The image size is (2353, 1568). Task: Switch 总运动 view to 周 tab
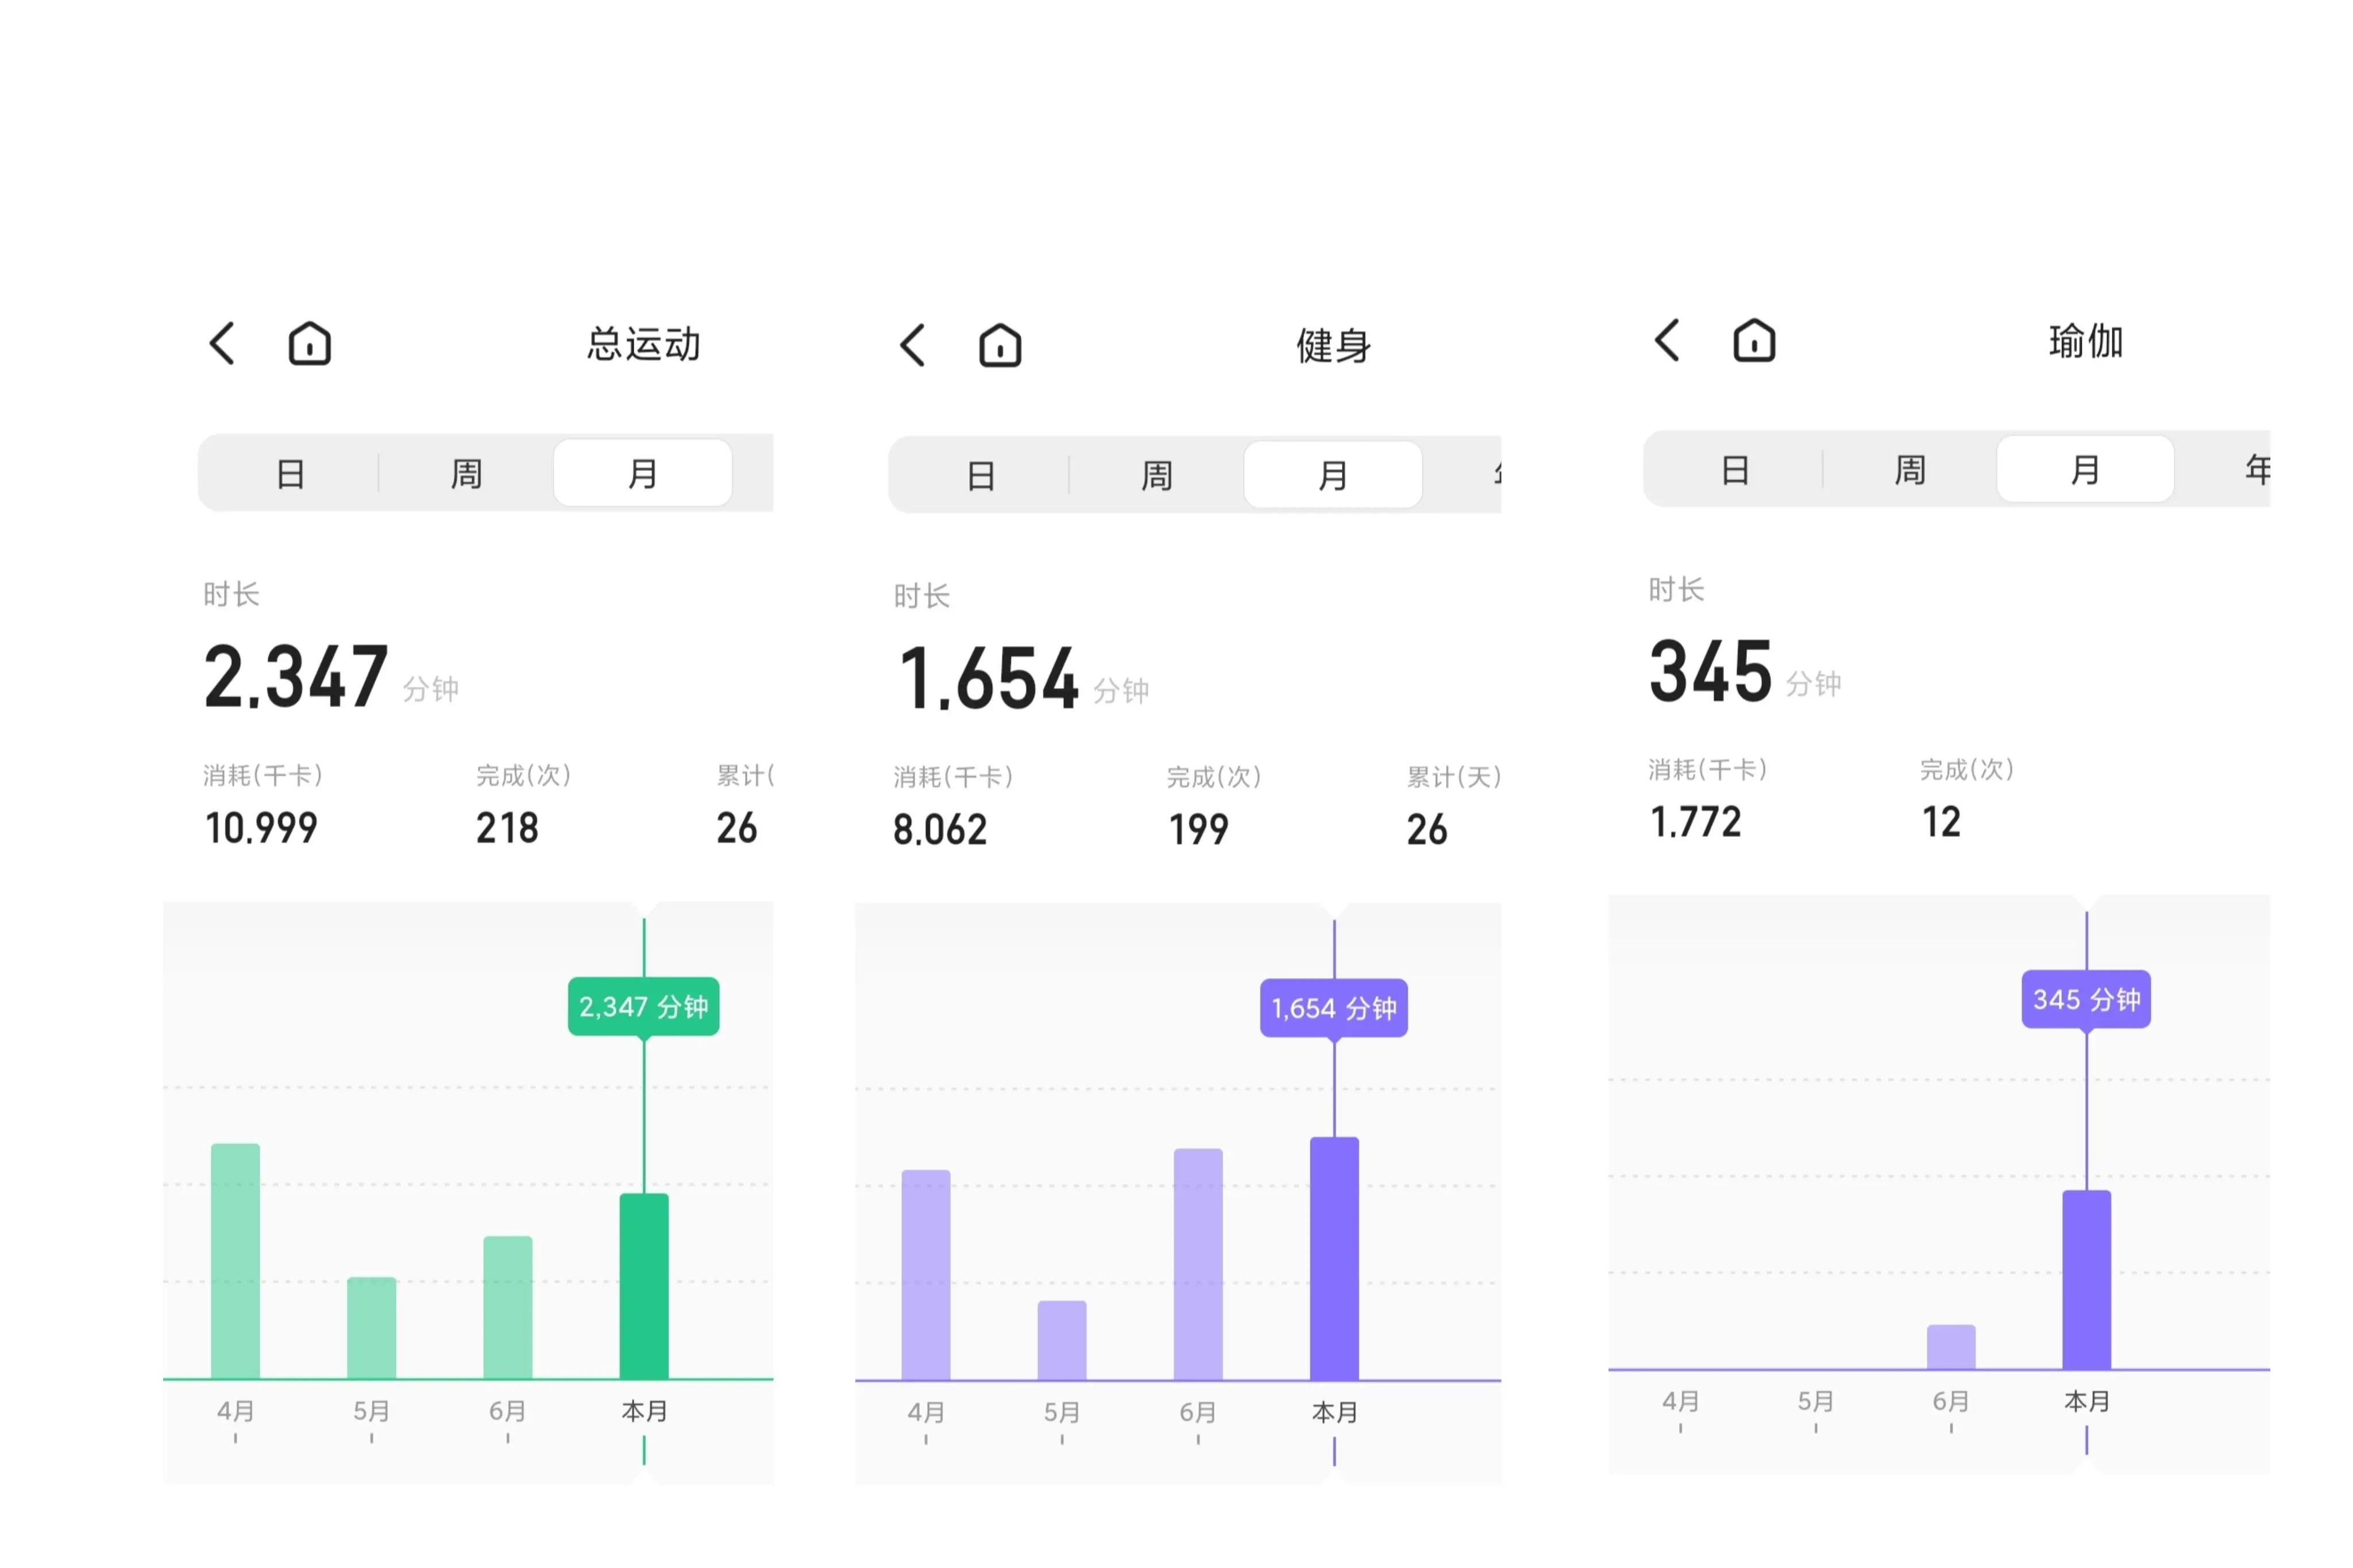466,473
